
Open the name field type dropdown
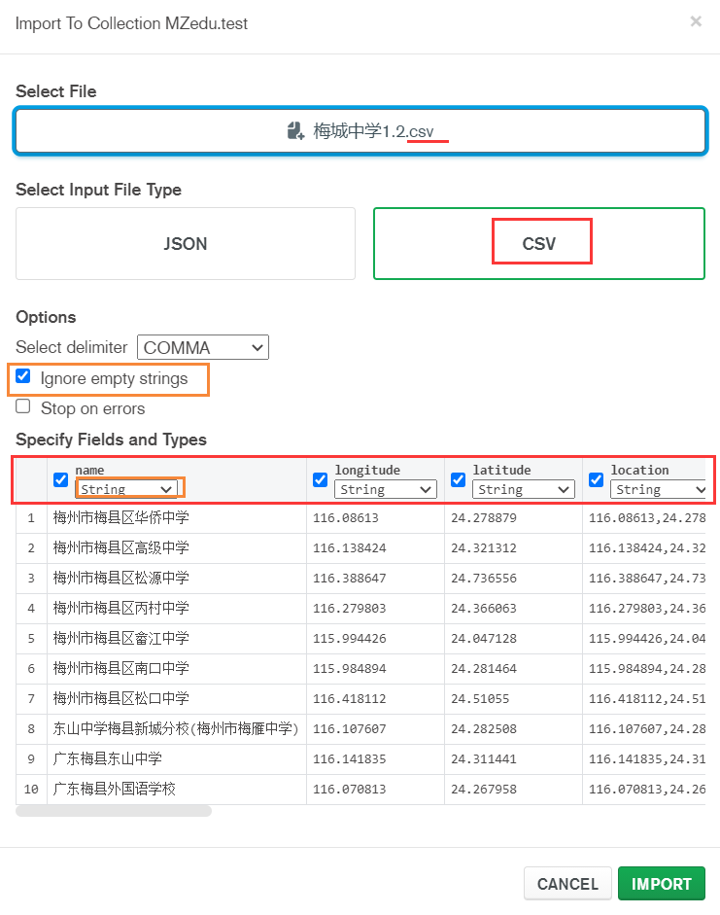[126, 489]
